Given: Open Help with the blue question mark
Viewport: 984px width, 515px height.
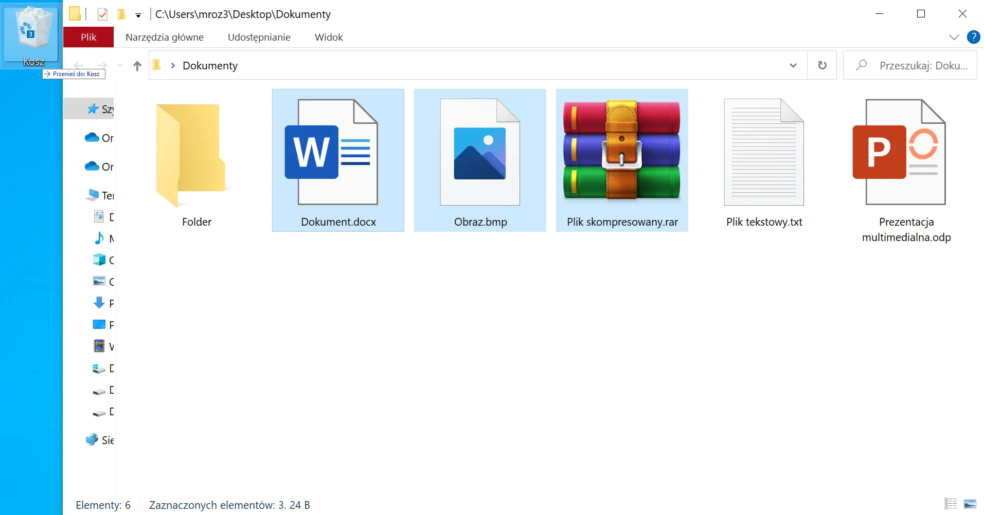Looking at the screenshot, I should 973,37.
